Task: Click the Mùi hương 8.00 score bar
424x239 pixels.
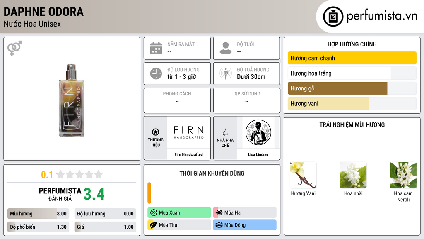Action: [39, 214]
